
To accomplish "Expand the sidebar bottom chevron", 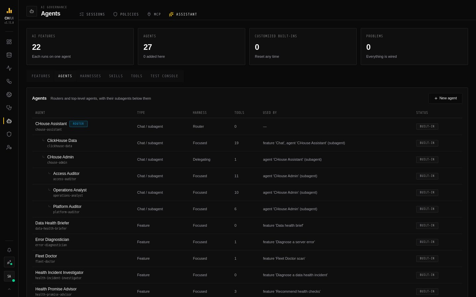I will click(9, 289).
